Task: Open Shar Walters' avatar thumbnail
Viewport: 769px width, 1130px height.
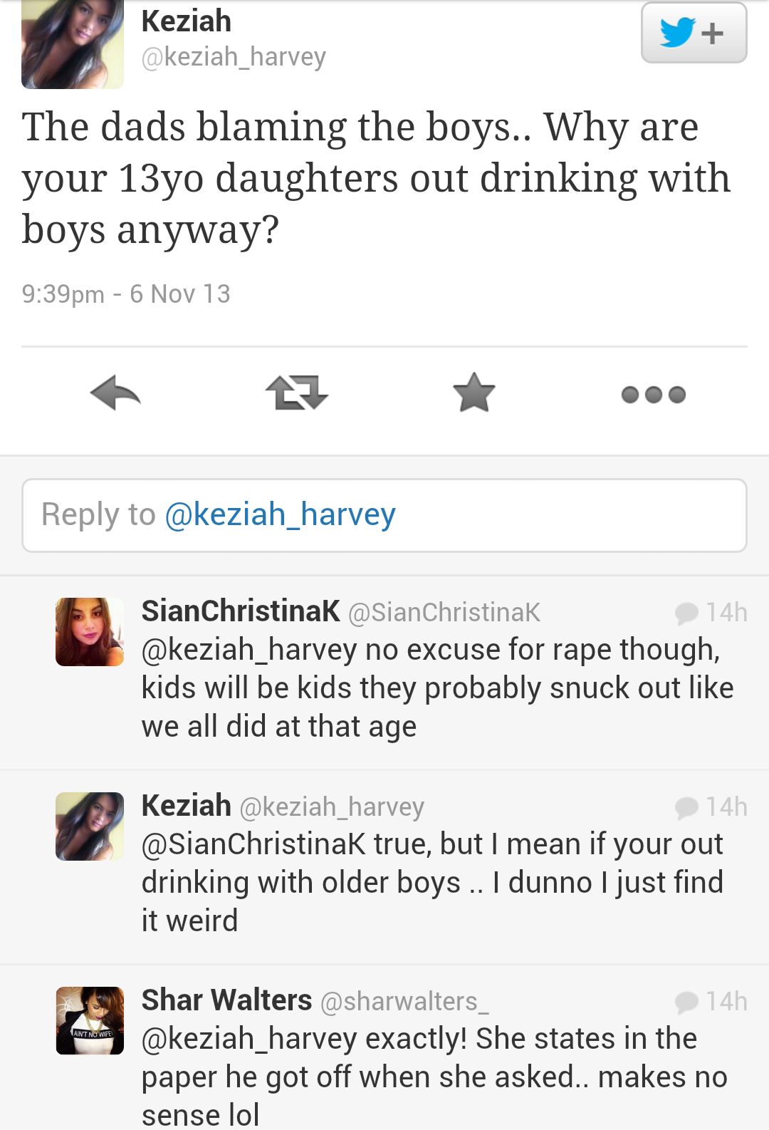Action: coord(90,1020)
